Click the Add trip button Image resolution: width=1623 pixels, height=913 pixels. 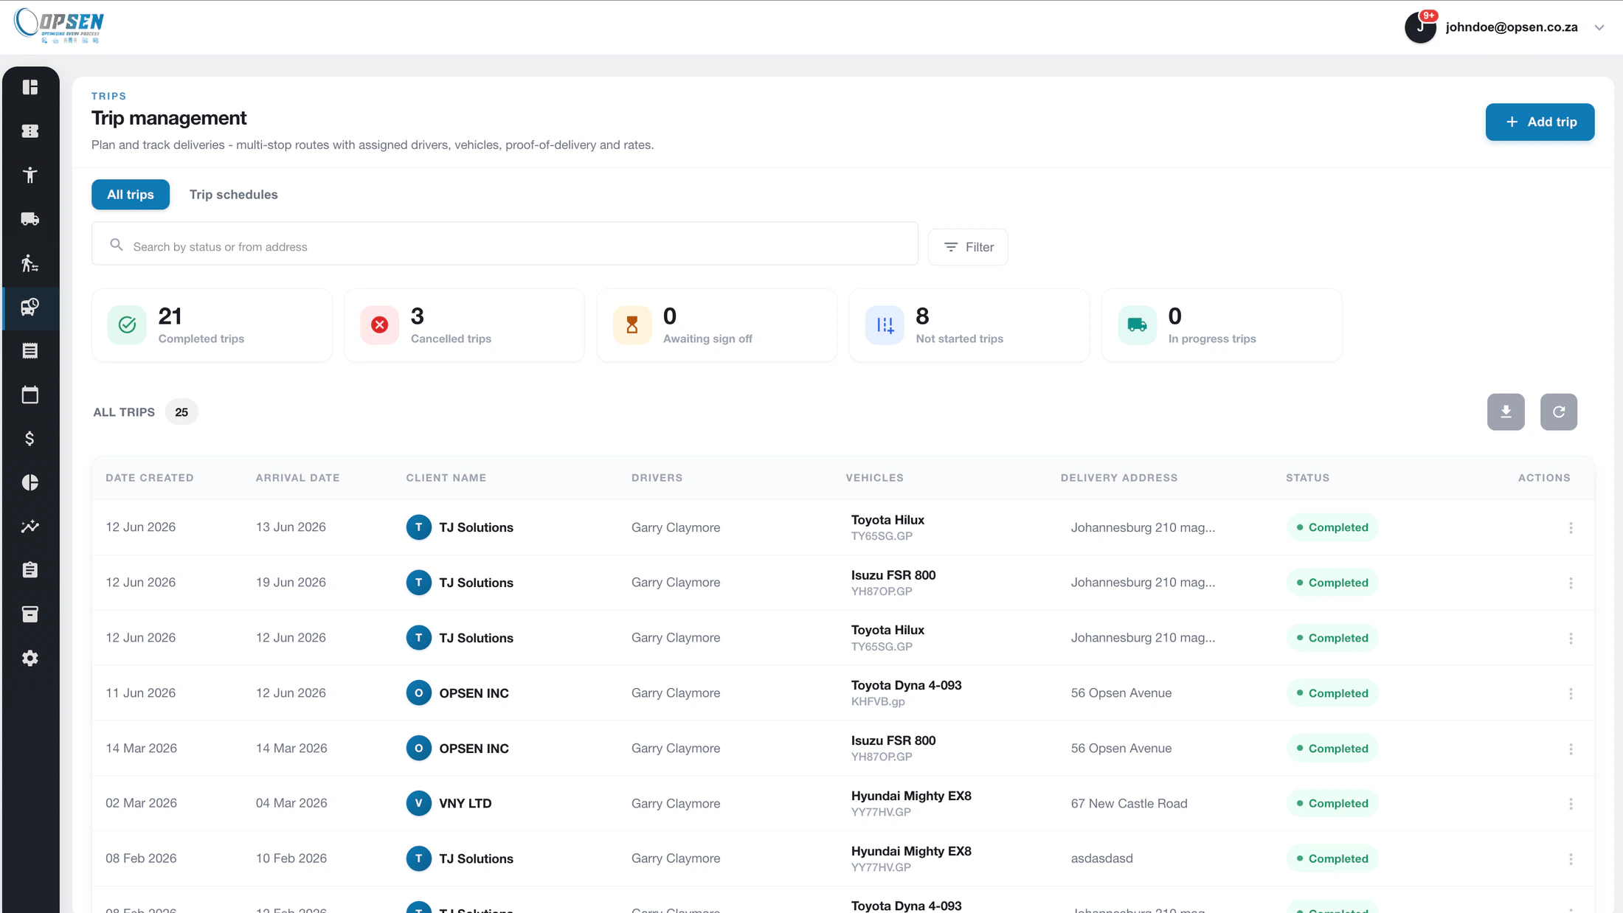1540,122
